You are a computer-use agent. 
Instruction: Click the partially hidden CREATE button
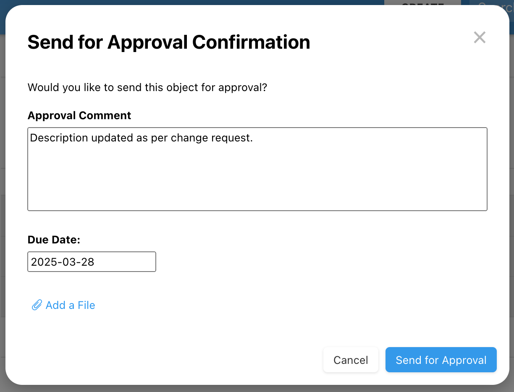point(422,3)
